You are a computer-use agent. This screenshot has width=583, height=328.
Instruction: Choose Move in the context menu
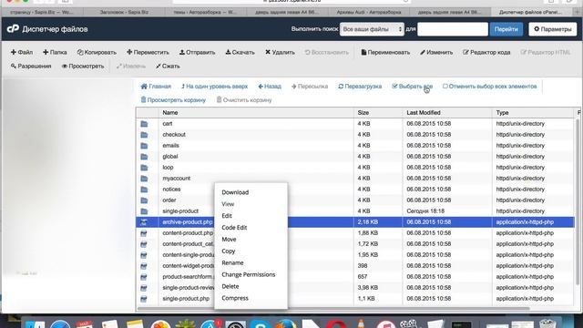pos(229,239)
